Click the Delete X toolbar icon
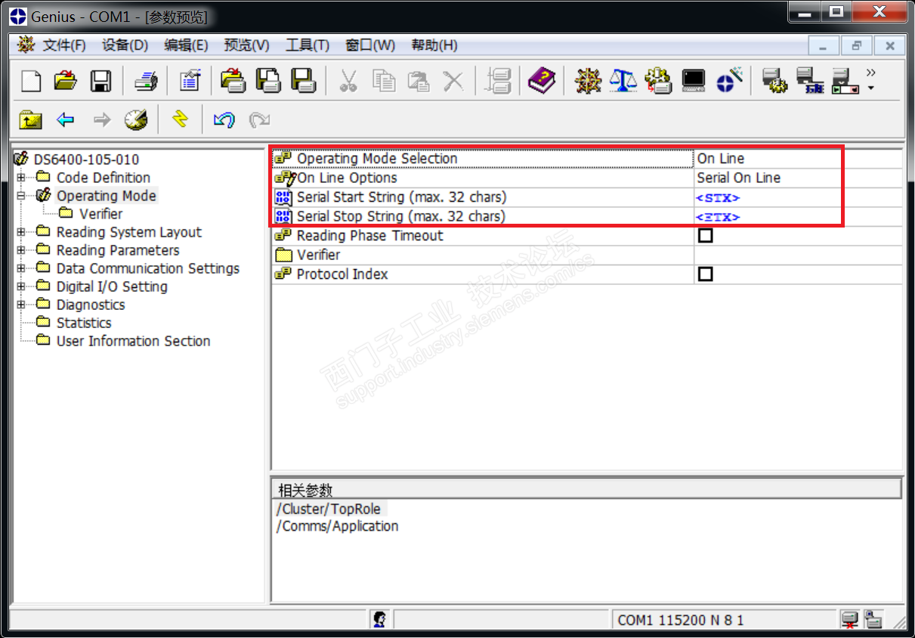Viewport: 915px width, 638px height. click(453, 80)
